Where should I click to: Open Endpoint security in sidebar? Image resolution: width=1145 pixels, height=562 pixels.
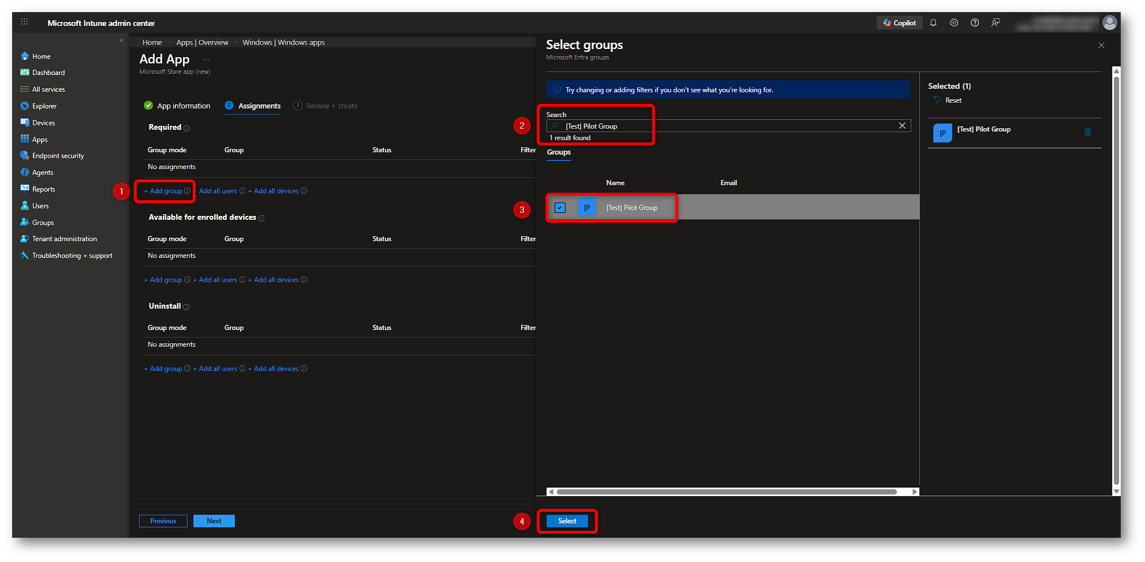[x=58, y=156]
